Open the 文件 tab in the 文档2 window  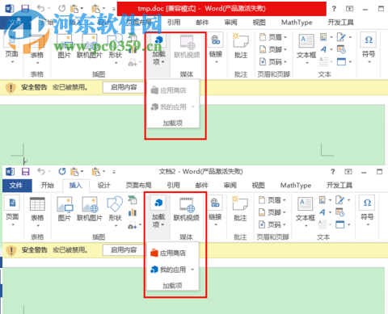(17, 186)
